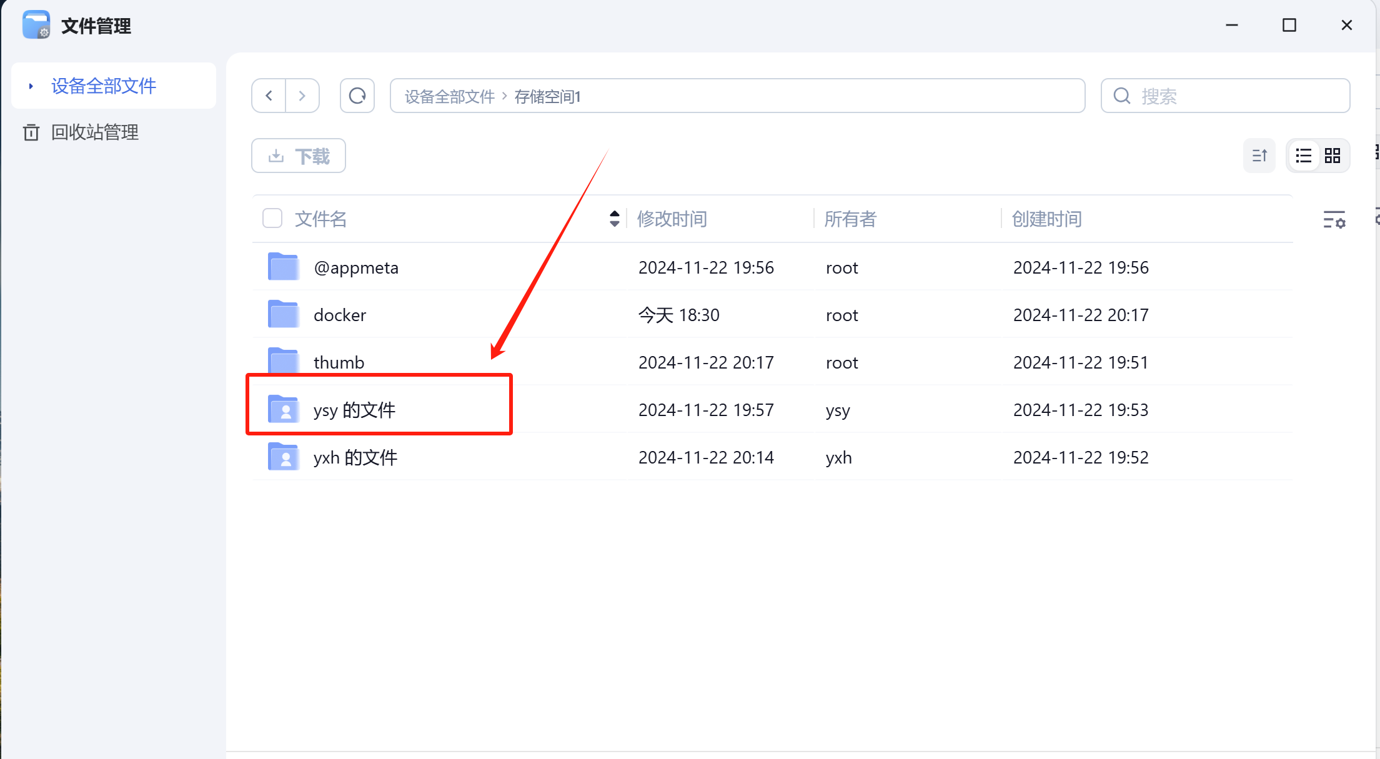
Task: Click the recycle bin trash icon
Action: pyautogui.click(x=31, y=132)
